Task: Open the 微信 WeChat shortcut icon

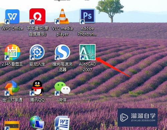Action: pyautogui.click(x=62, y=89)
